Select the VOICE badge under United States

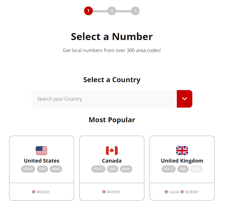(x=28, y=169)
